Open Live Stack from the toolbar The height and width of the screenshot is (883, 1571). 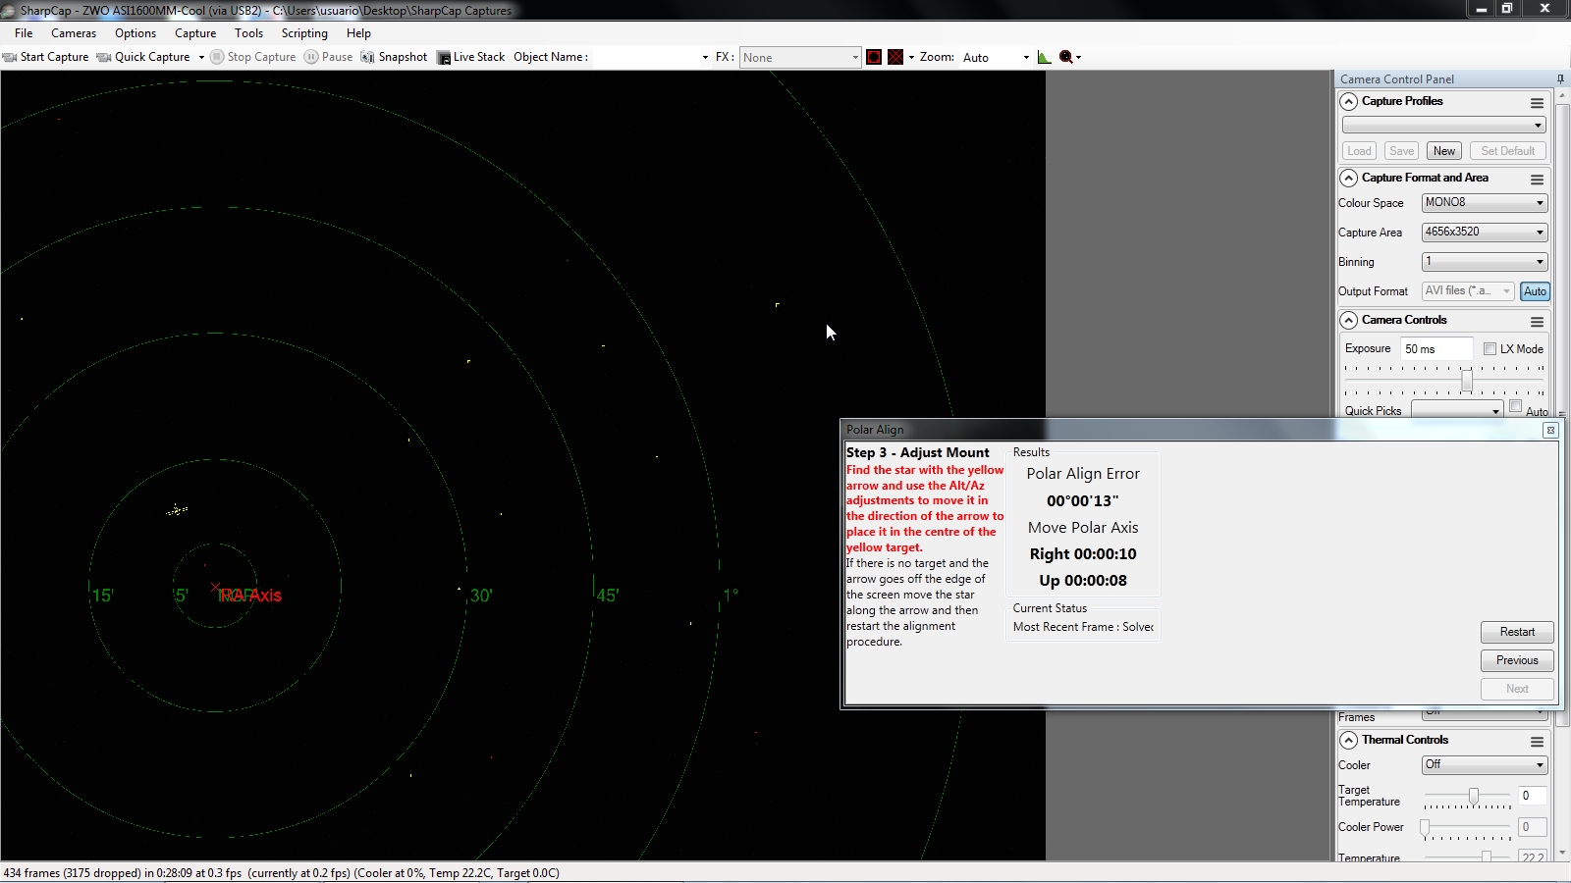coord(471,57)
